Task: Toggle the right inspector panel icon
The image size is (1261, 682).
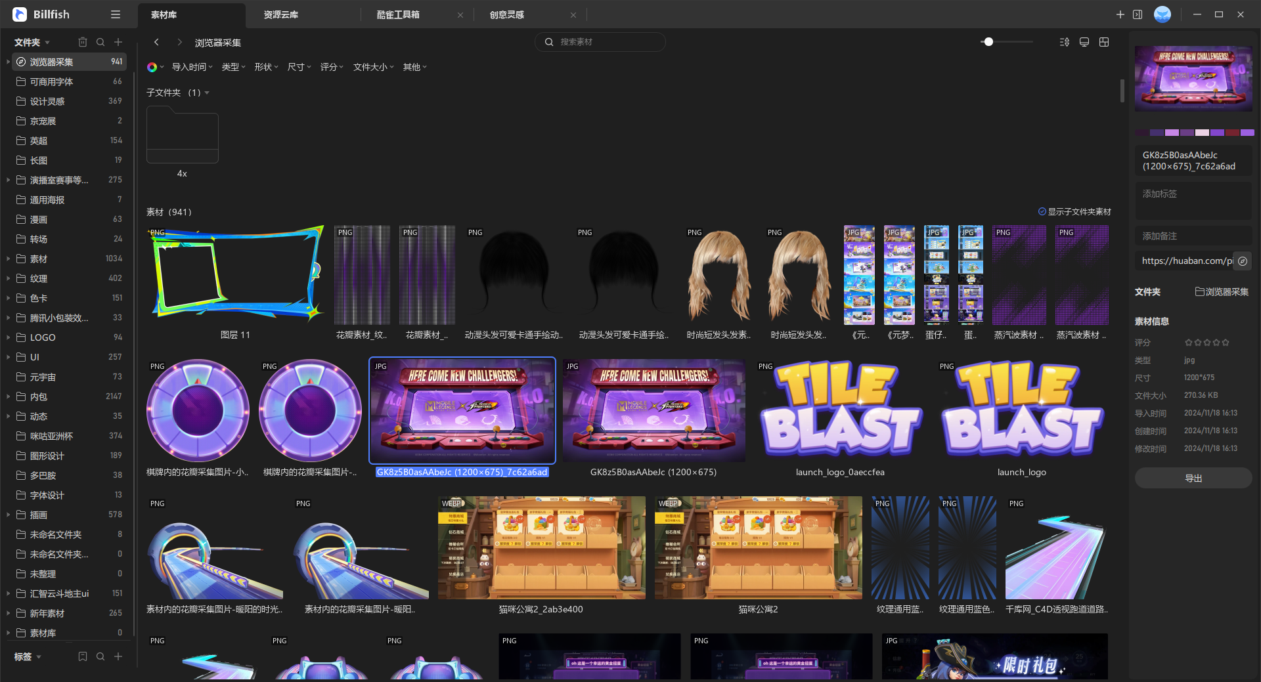Action: tap(1138, 14)
